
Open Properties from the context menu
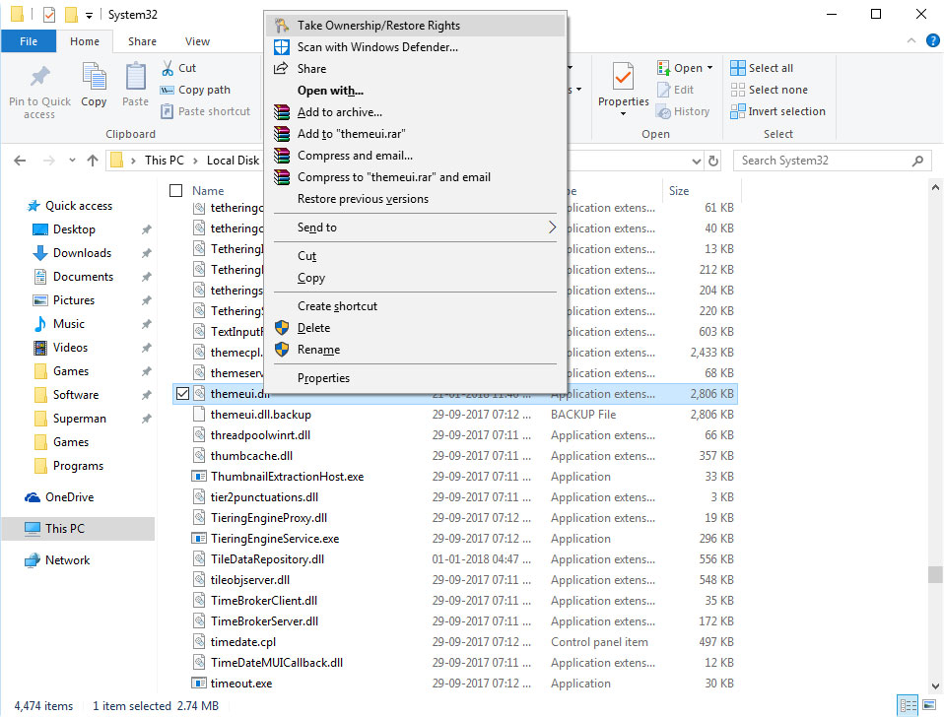coord(415,378)
